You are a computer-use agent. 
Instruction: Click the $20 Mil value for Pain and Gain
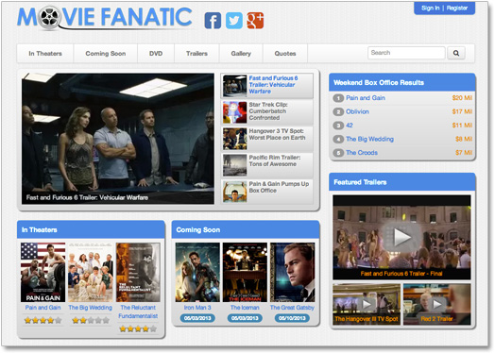[x=462, y=98]
